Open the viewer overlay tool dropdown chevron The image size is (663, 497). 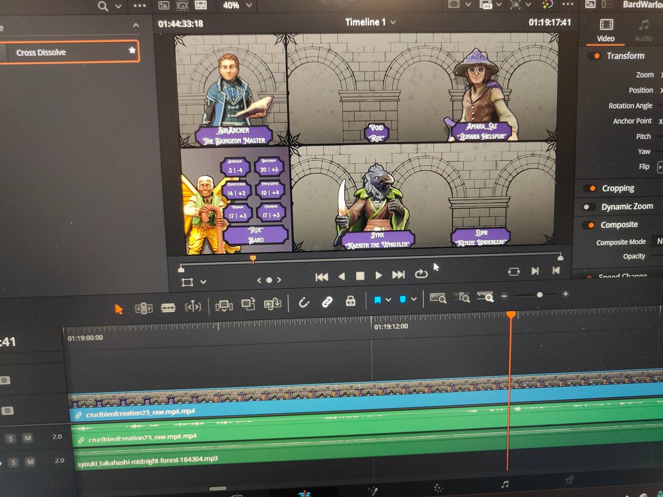203,282
